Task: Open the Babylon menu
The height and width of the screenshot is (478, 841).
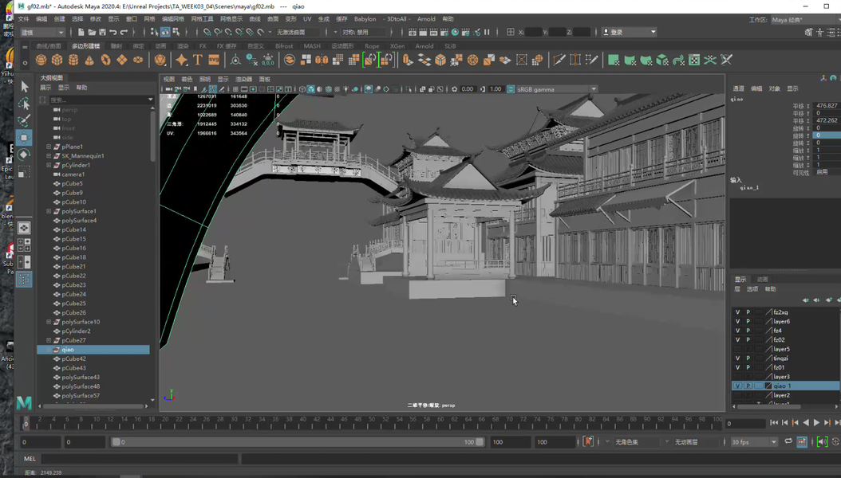Action: (365, 19)
